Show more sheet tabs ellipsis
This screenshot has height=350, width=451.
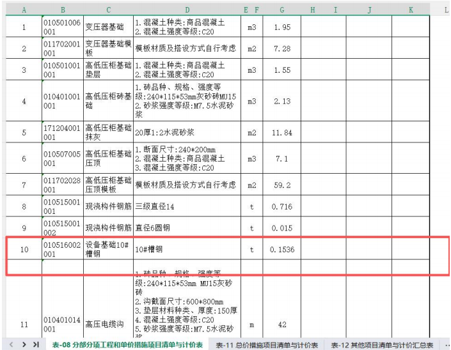click(446, 345)
